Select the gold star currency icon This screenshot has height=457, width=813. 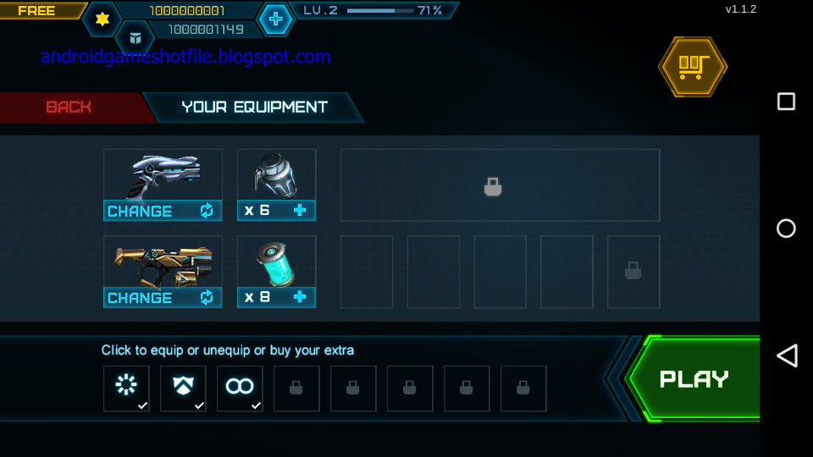102,19
